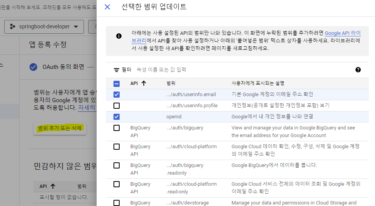Click the .../auth/bigquery.readonly scope text
The width and height of the screenshot is (375, 206).
(185, 169)
